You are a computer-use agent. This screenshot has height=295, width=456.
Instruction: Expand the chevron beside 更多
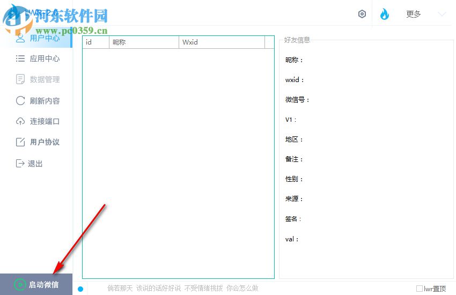tap(442, 14)
